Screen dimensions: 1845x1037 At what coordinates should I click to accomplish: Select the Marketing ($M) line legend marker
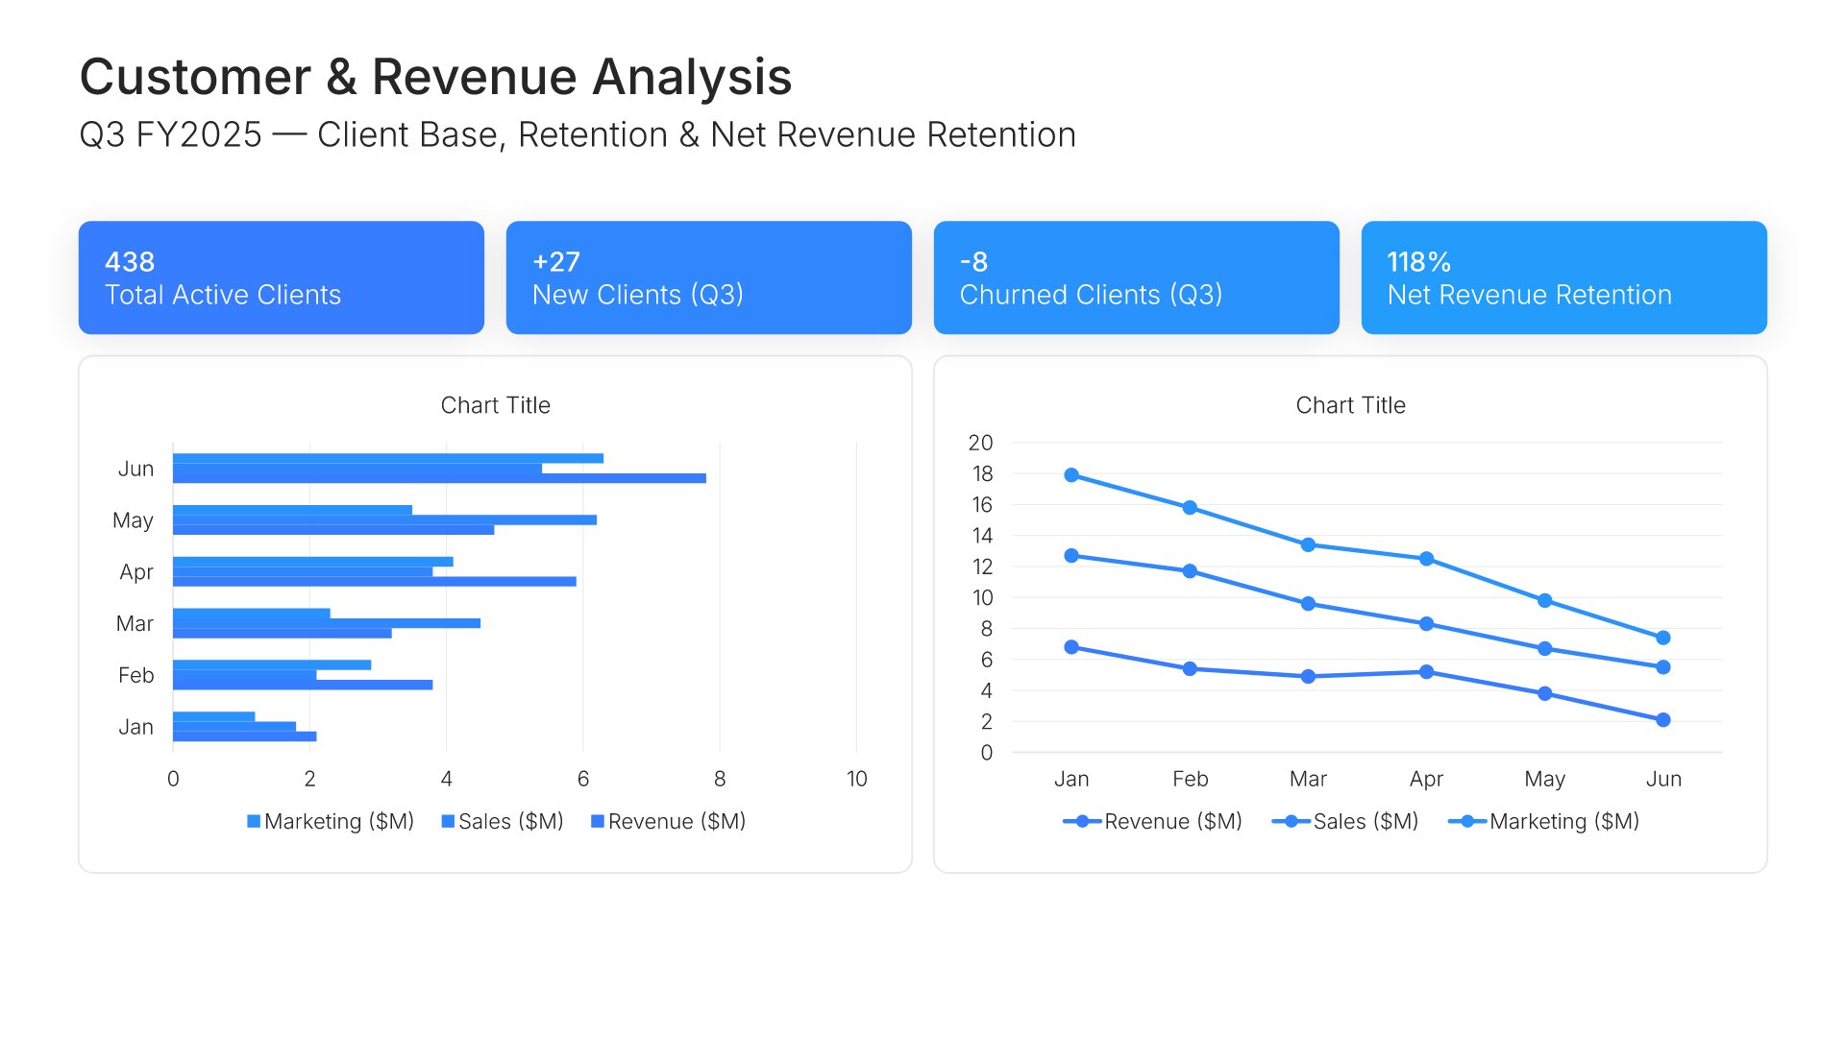pyautogui.click(x=1467, y=822)
